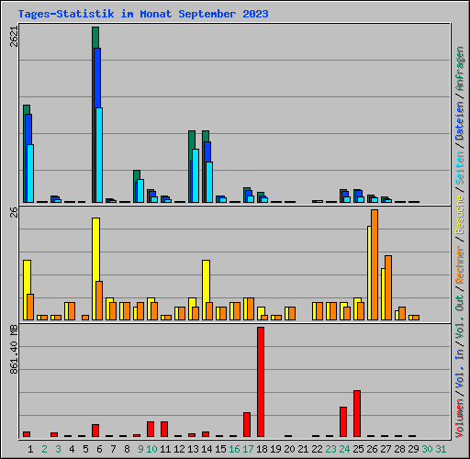Click the 'Volumen' legend label
This screenshot has height=459, width=470.
point(459,418)
